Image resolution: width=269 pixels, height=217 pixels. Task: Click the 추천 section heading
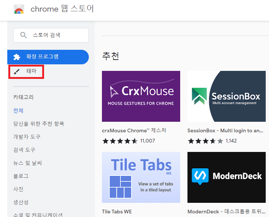(111, 56)
